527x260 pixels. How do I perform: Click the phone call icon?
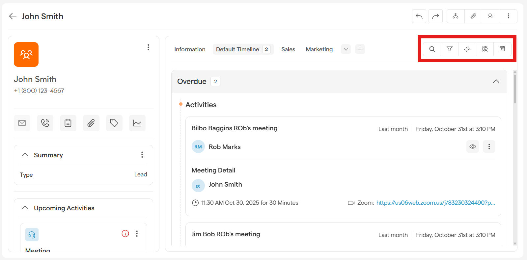tap(45, 123)
